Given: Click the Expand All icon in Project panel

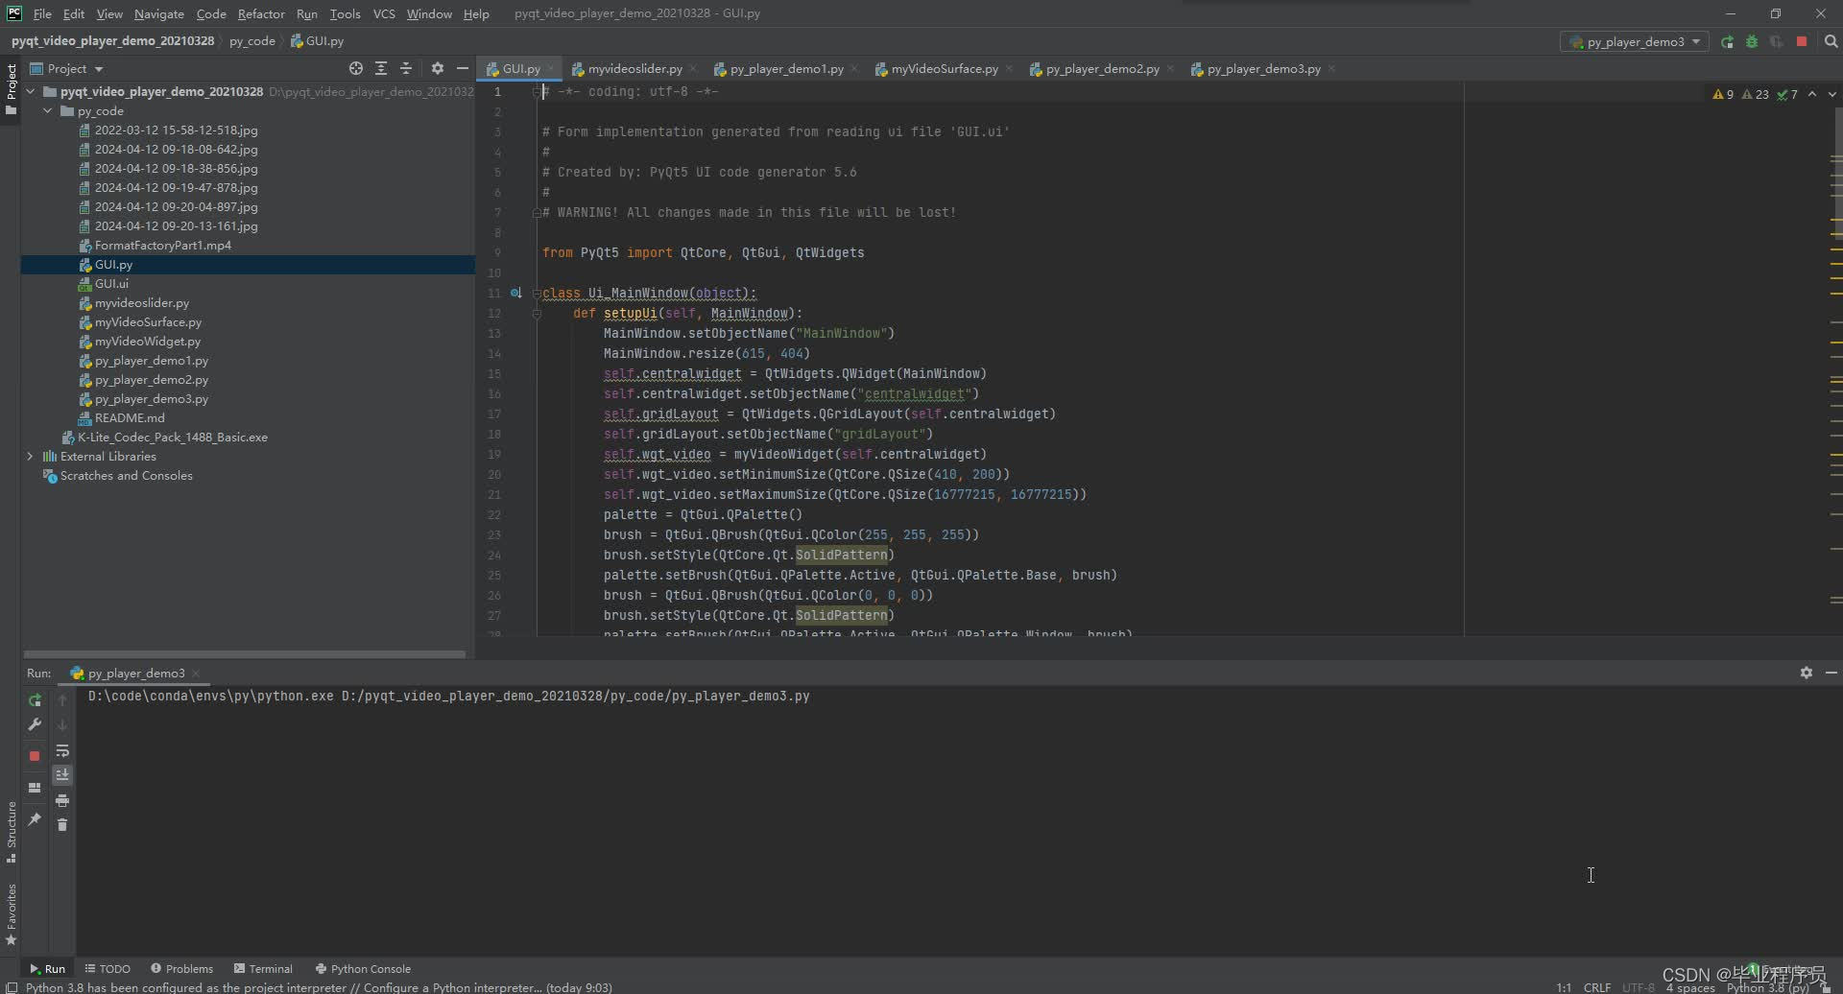Looking at the screenshot, I should (x=381, y=68).
